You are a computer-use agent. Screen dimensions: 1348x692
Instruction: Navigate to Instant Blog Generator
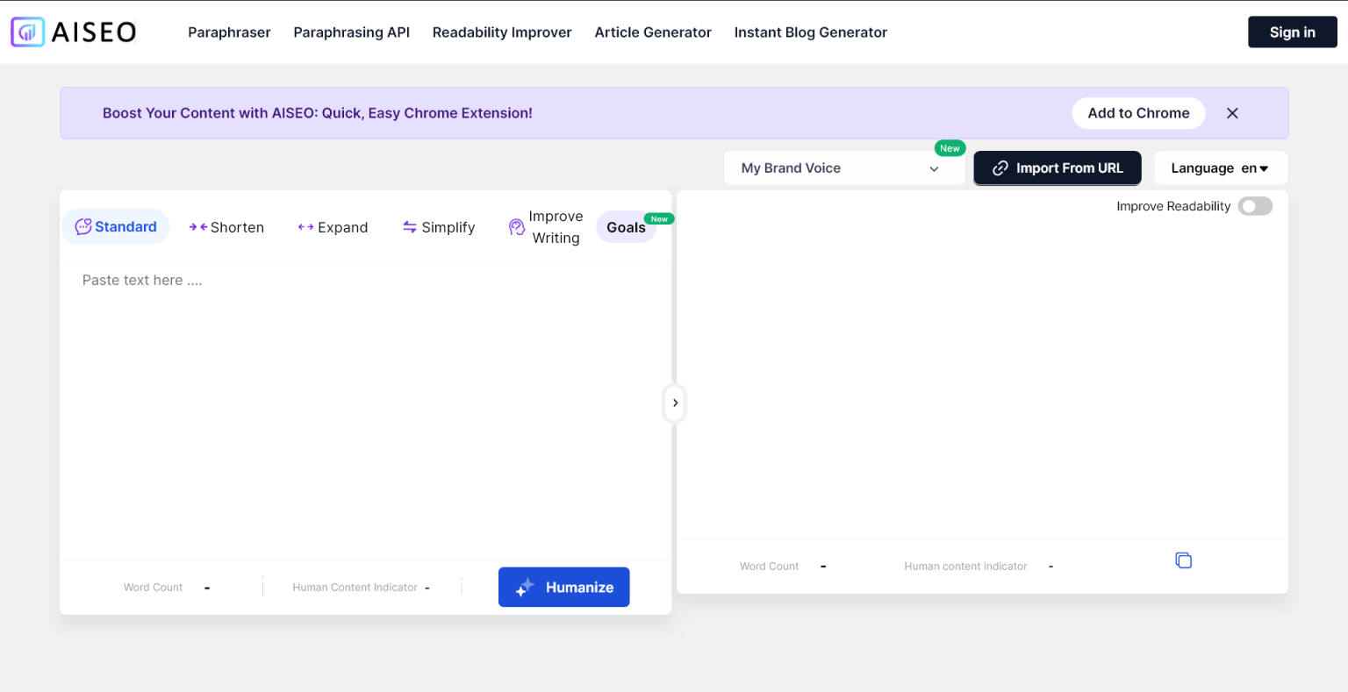809,32
